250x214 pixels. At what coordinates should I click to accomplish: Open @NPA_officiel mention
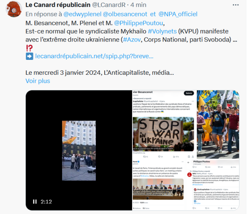pyautogui.click(x=178, y=14)
